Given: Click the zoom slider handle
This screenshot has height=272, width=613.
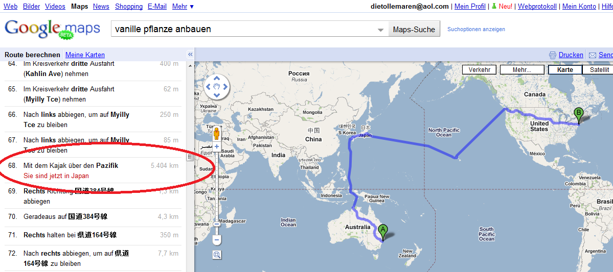Looking at the screenshot, I should (x=217, y=224).
